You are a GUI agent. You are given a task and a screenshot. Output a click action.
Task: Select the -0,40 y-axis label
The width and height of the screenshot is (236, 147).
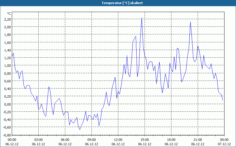point(7,120)
